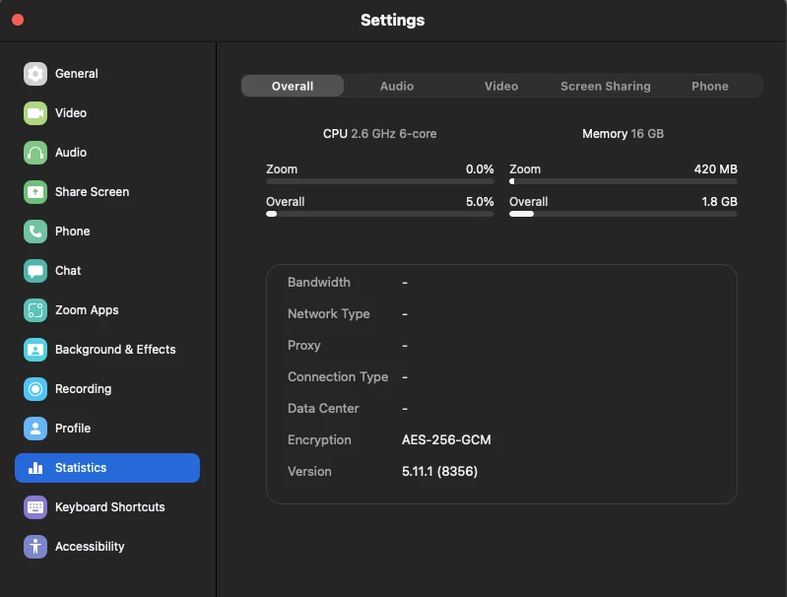Open Phone settings via handset icon

coord(35,232)
